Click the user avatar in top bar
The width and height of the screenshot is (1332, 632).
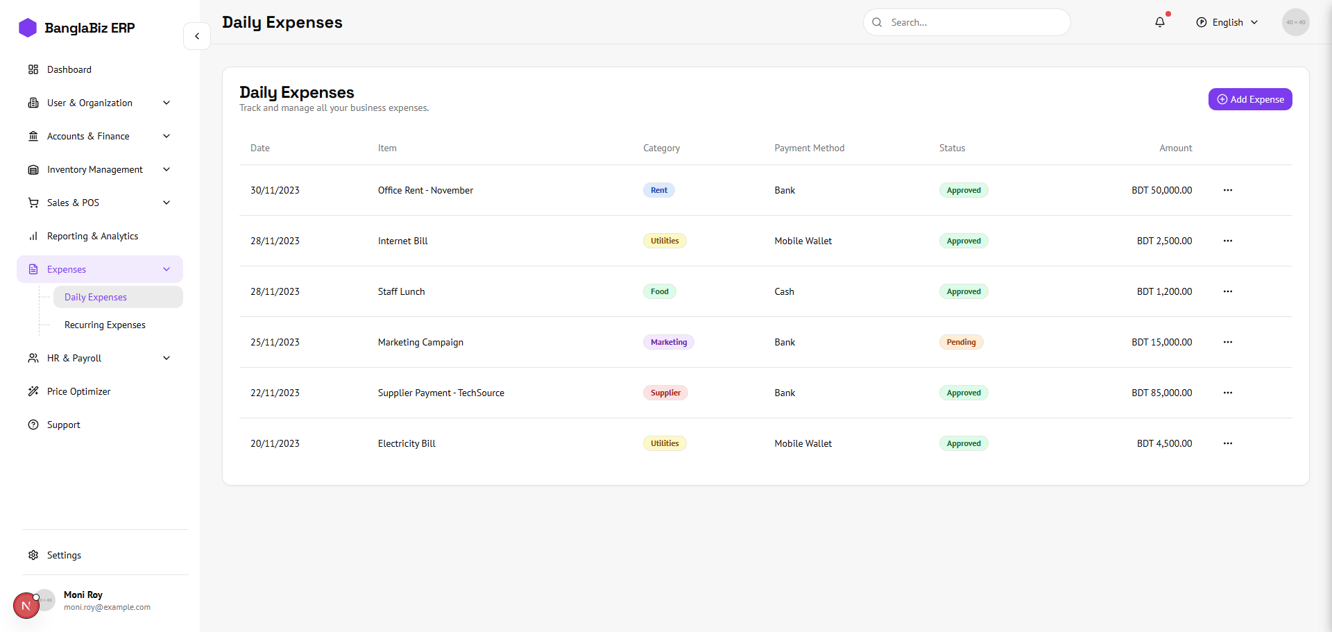[1295, 22]
